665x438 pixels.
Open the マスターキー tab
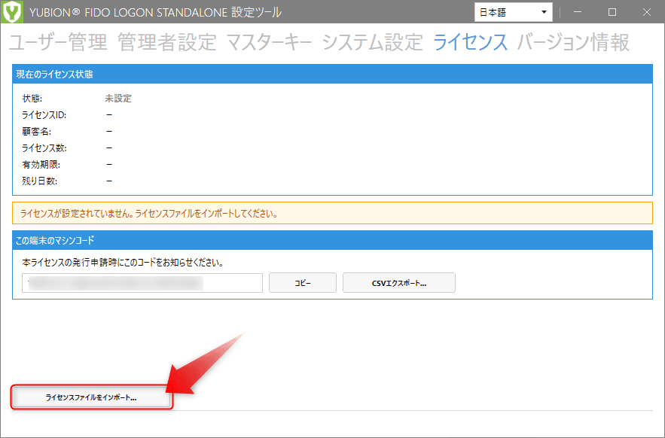point(270,43)
